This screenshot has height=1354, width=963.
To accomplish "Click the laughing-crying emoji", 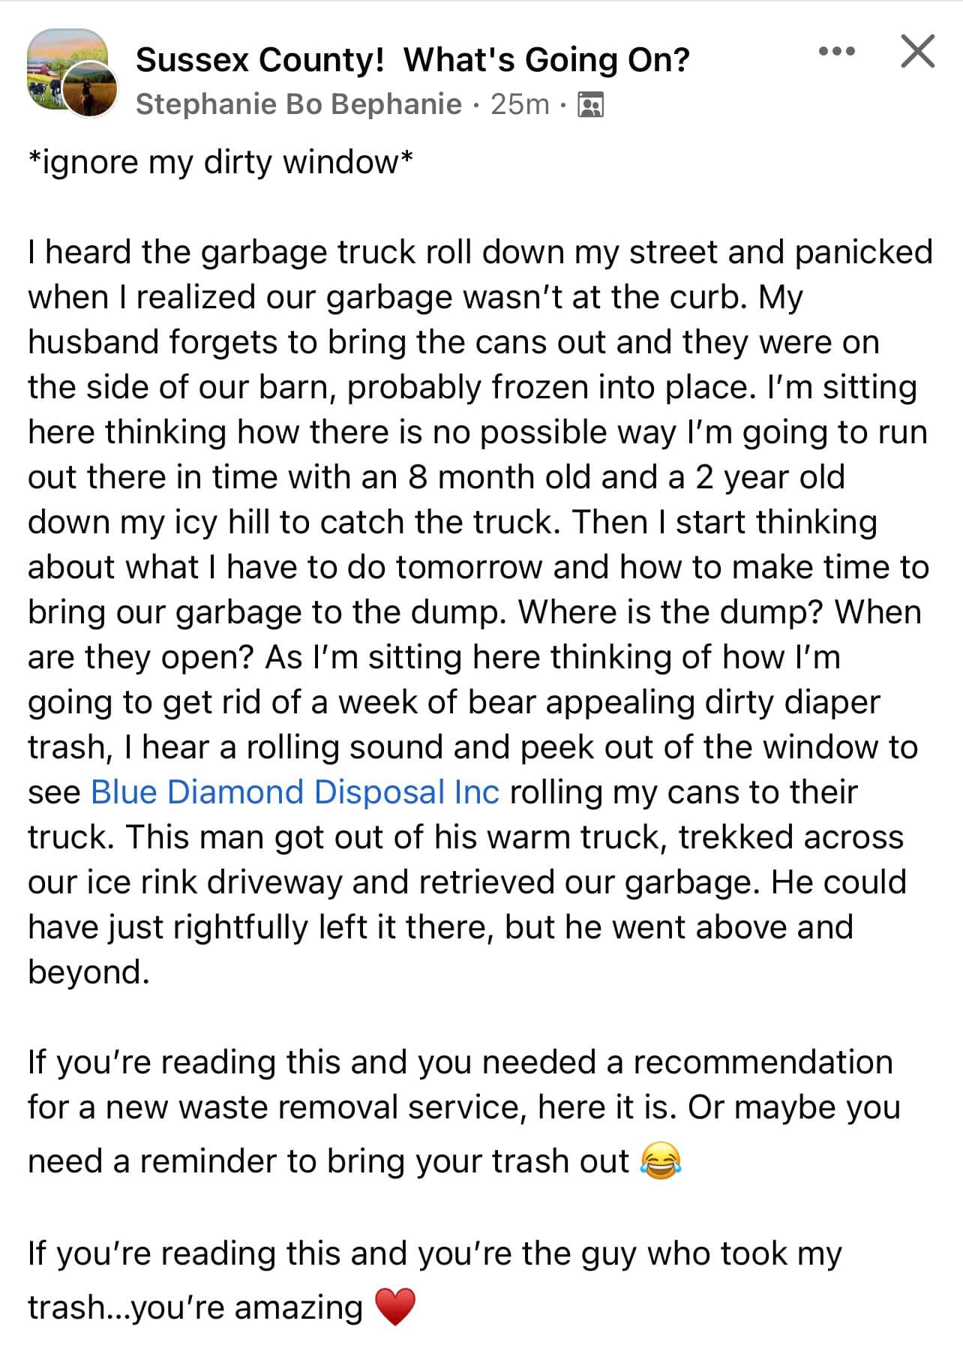I will point(661,1160).
